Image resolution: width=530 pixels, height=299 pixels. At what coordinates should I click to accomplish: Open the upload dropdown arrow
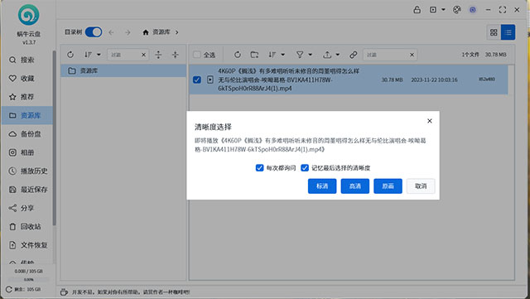click(x=337, y=55)
